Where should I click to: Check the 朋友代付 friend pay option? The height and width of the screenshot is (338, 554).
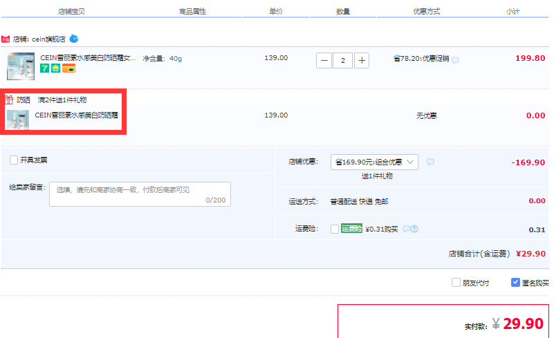456,282
